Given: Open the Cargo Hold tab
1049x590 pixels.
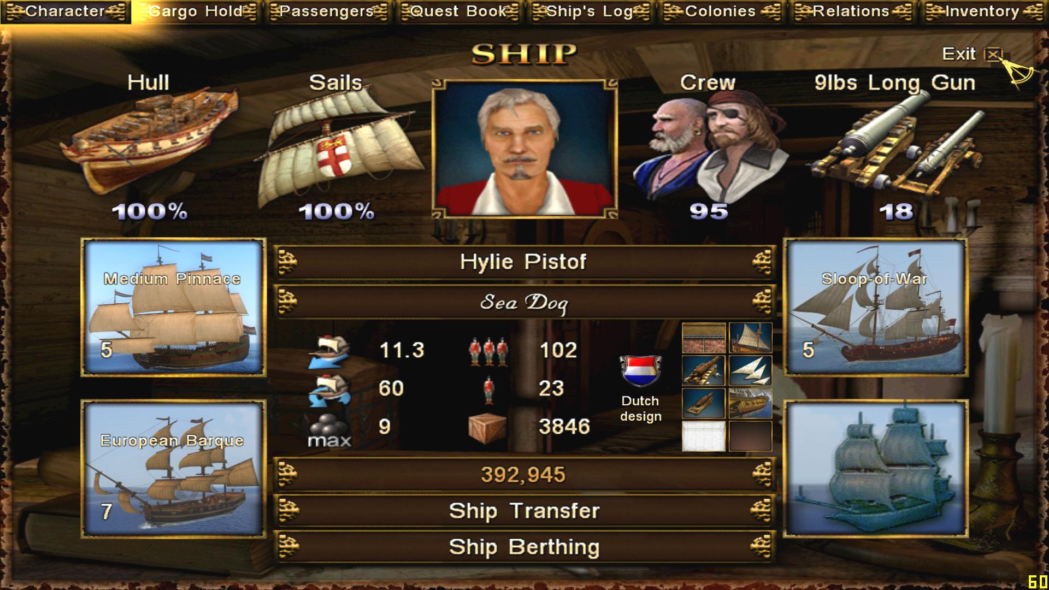Looking at the screenshot, I should click(x=197, y=11).
